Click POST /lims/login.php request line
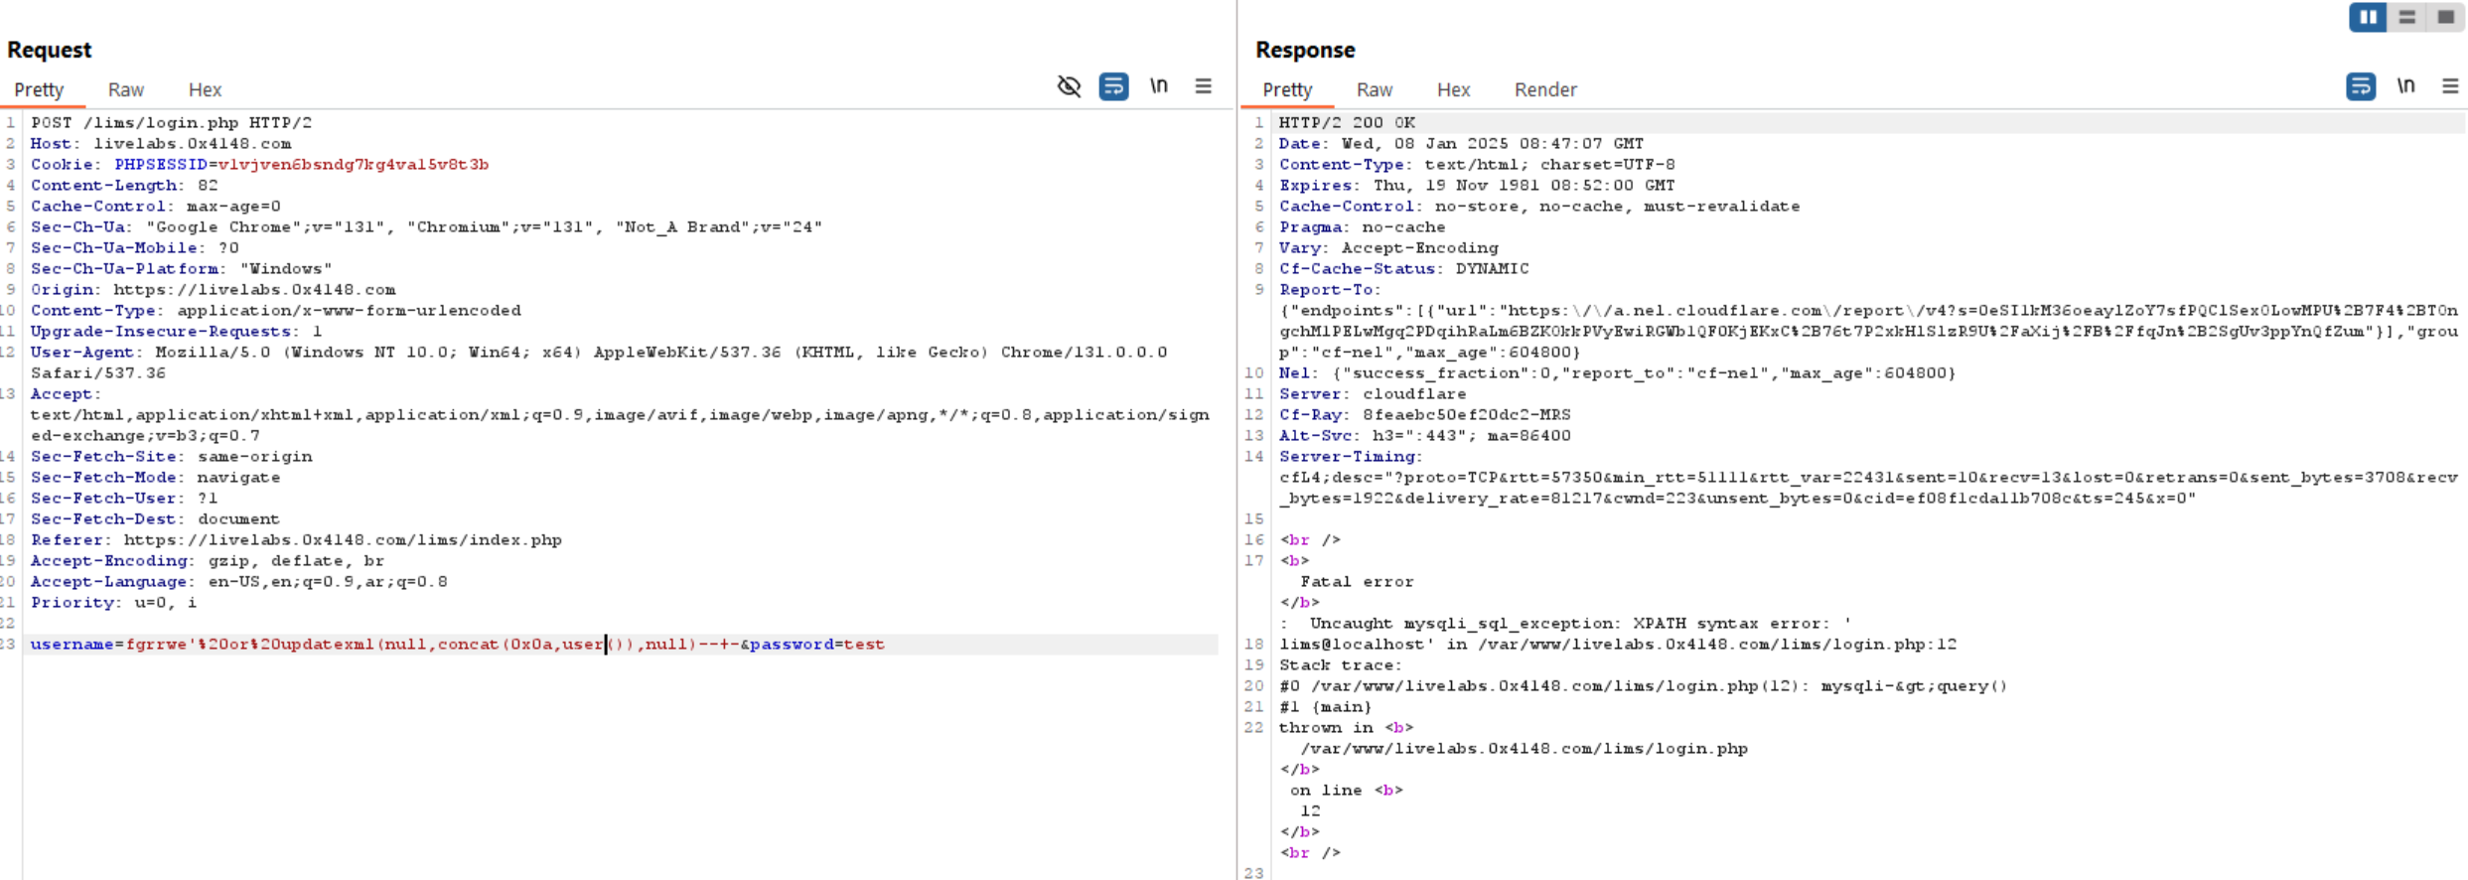This screenshot has height=880, width=2468. (171, 123)
